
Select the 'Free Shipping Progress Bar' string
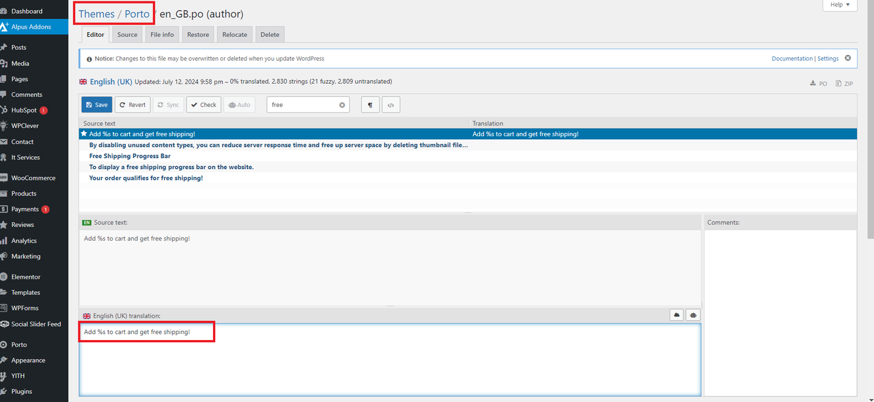(468, 156)
